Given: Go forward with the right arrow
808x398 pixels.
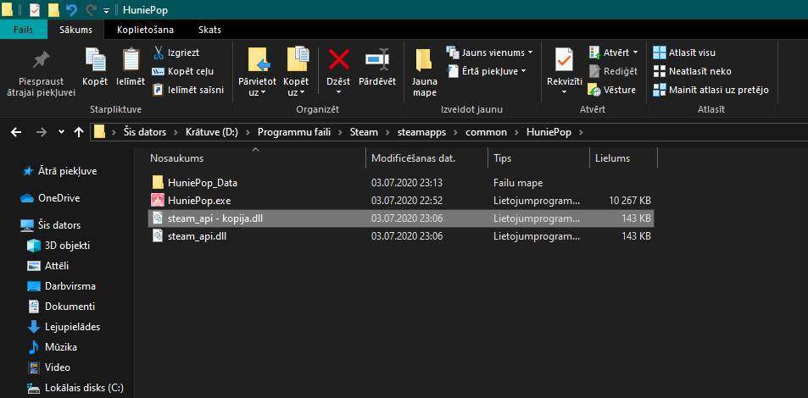Looking at the screenshot, I should (42, 132).
